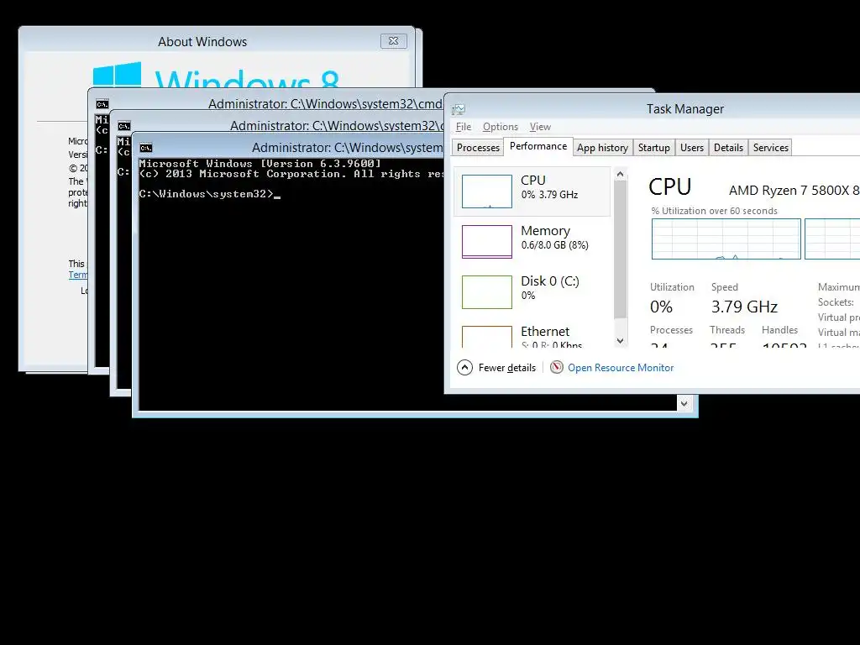The height and width of the screenshot is (645, 860).
Task: Click the resource list scrollbar thumb
Action: pyautogui.click(x=621, y=249)
